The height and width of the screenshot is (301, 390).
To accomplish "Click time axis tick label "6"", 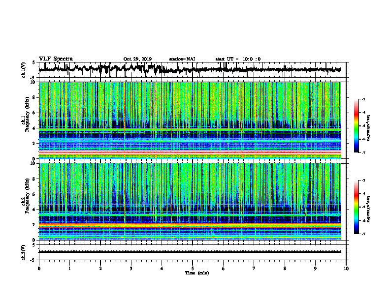I will tap(224, 269).
